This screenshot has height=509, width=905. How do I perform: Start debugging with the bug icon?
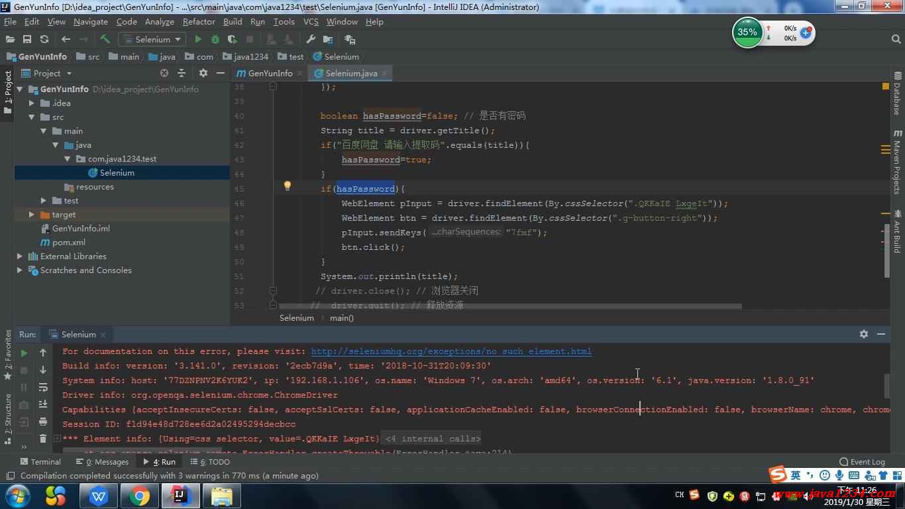[x=215, y=40]
